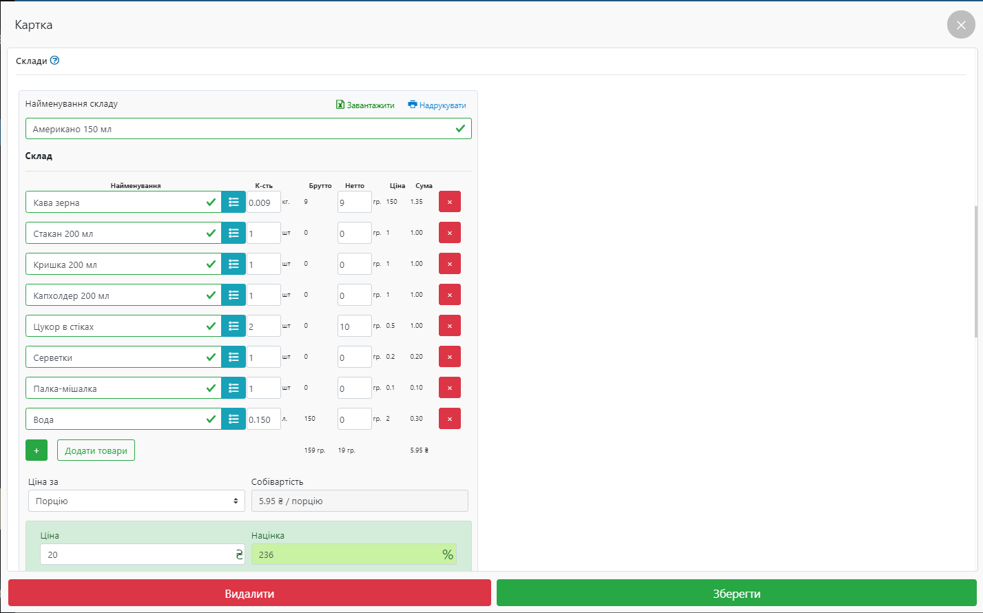Click list icon next to Стакан 200 мл
This screenshot has height=613, width=983.
click(234, 233)
